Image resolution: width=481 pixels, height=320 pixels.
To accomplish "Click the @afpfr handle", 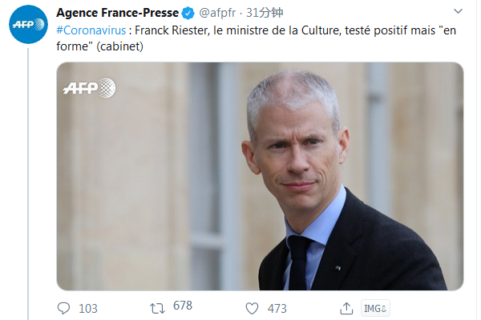I will coord(217,13).
